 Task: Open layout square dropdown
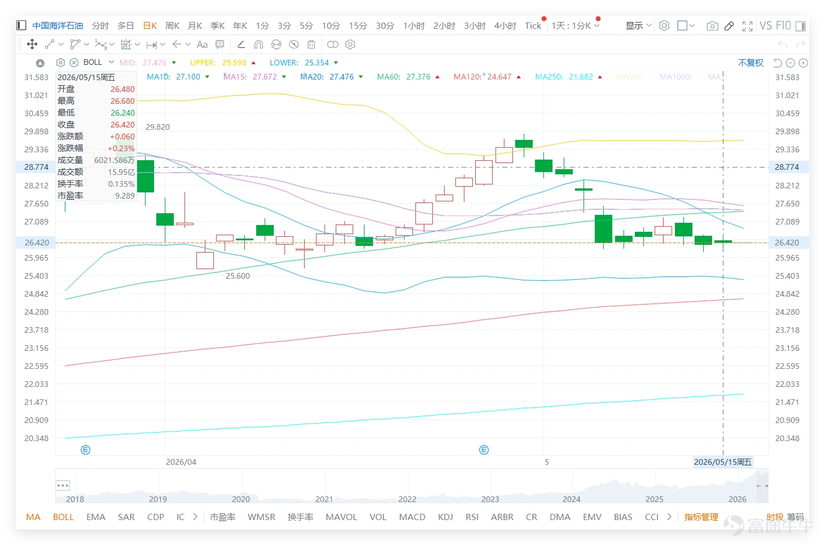click(x=686, y=25)
